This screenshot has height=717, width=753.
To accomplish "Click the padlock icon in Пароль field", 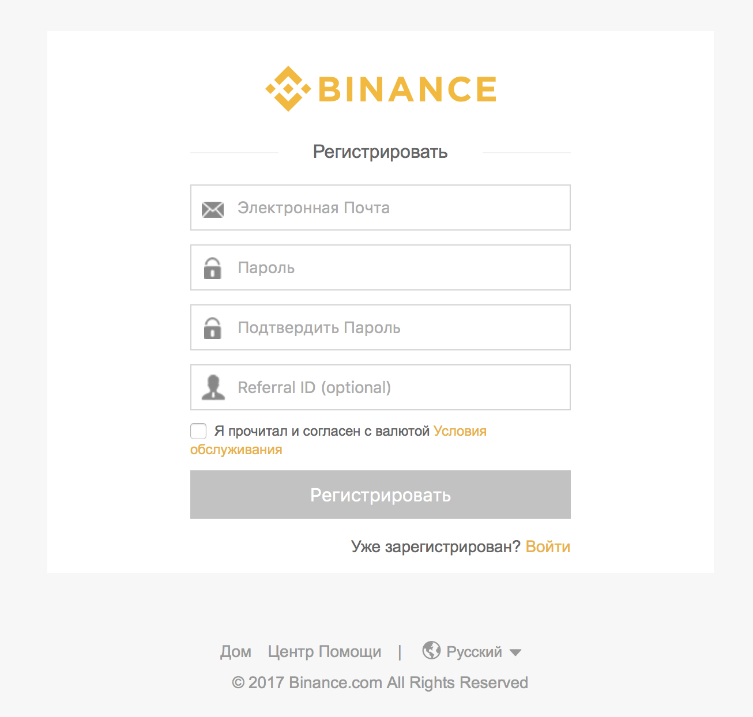I will click(213, 269).
